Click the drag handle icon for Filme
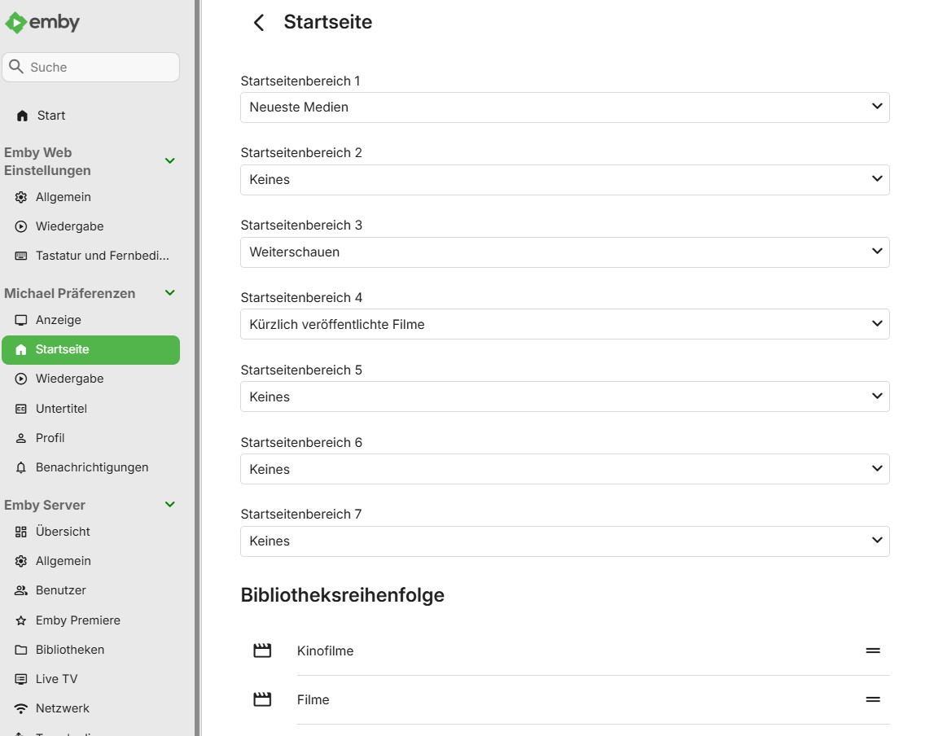 [873, 699]
